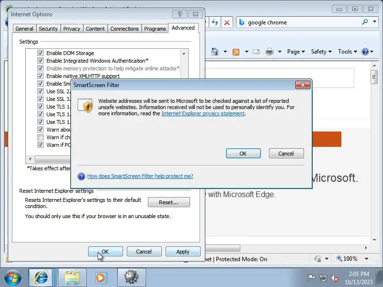The image size is (383, 287).
Task: Toggle the Enable Sm... checkbox
Action: [x=40, y=83]
